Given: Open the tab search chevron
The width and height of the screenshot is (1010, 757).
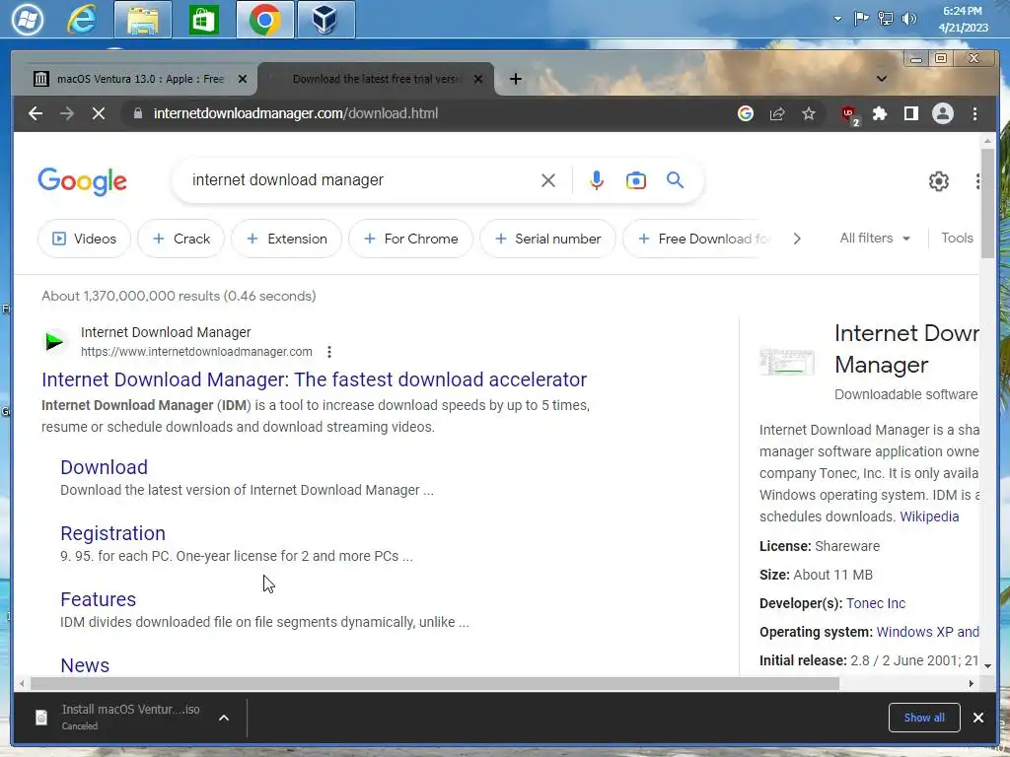Looking at the screenshot, I should coord(882,79).
